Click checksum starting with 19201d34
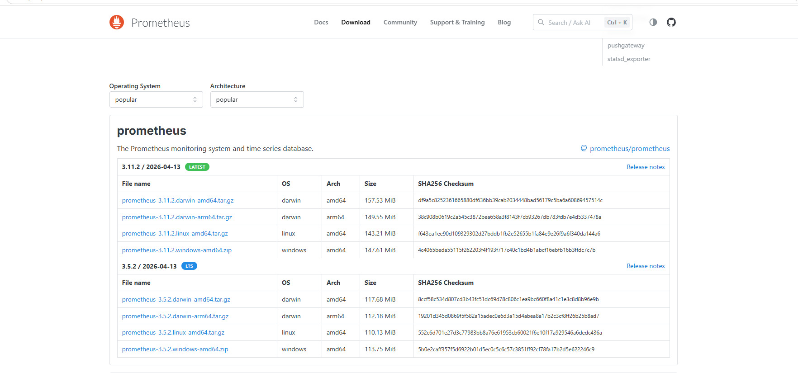 coord(508,316)
